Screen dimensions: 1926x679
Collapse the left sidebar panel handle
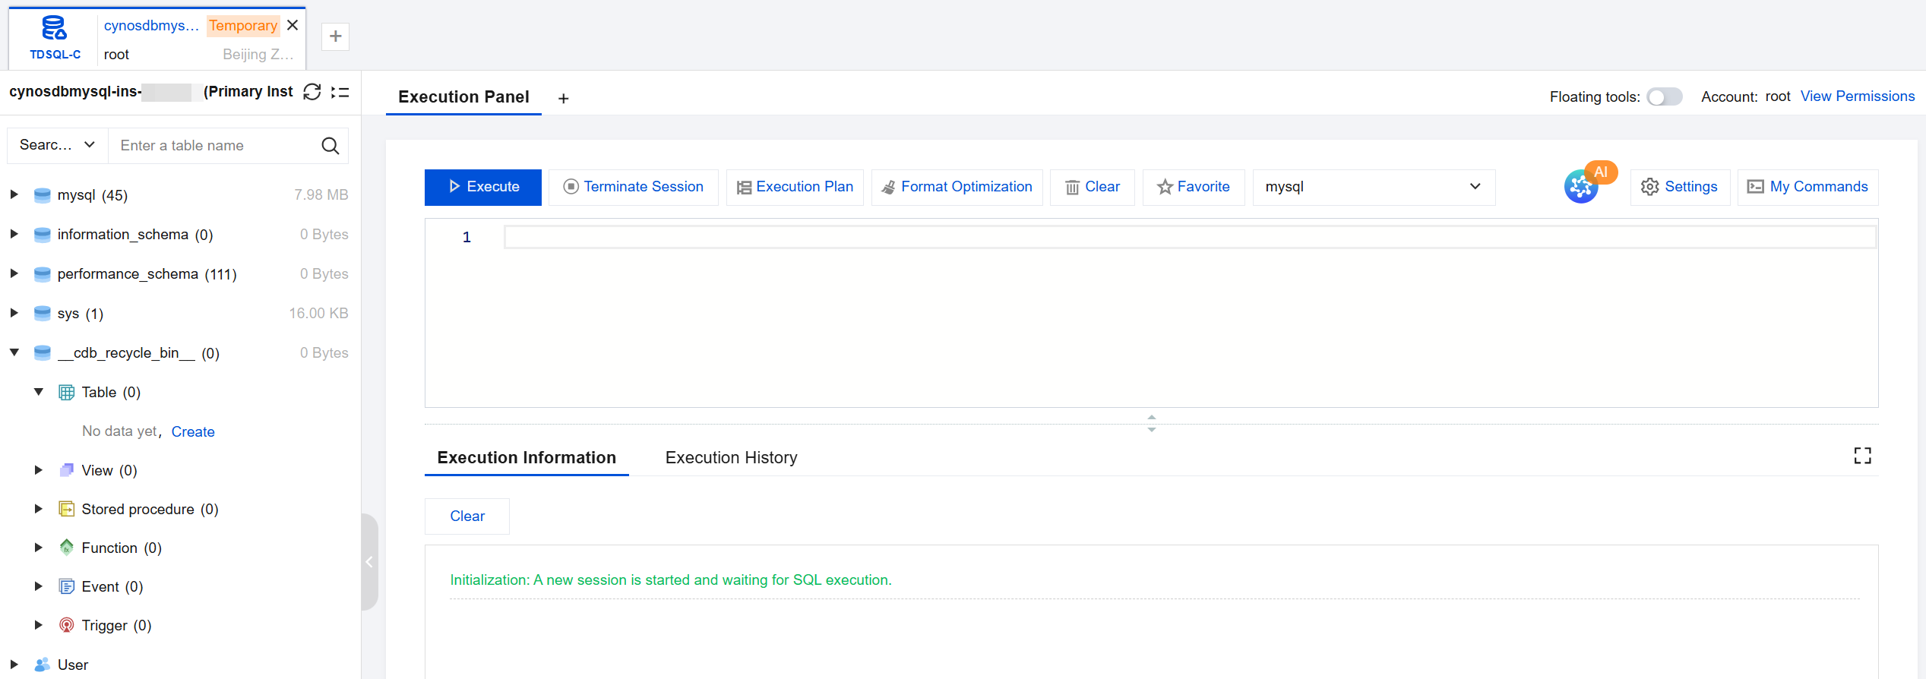click(x=369, y=562)
